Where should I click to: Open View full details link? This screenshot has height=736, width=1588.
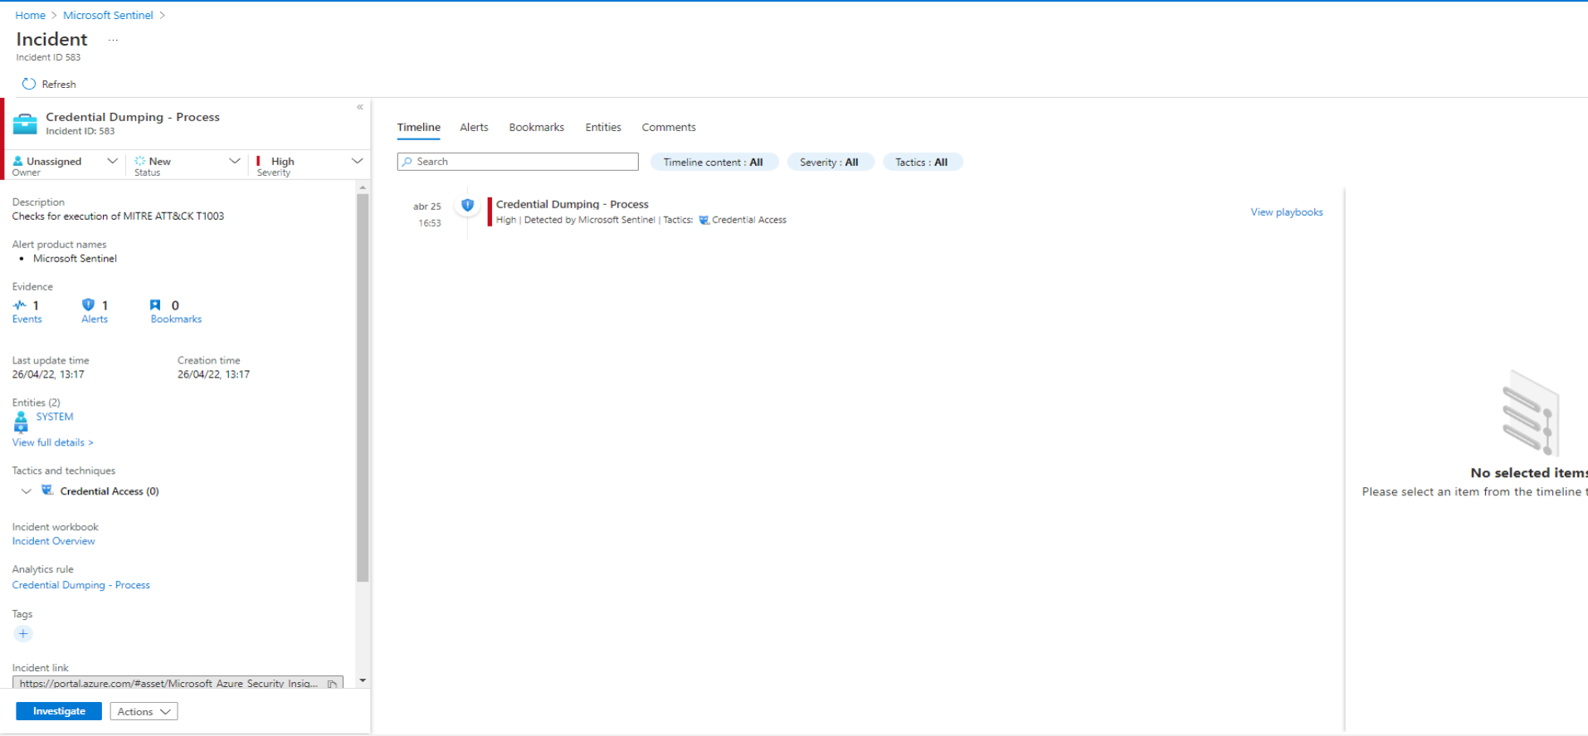(x=52, y=442)
